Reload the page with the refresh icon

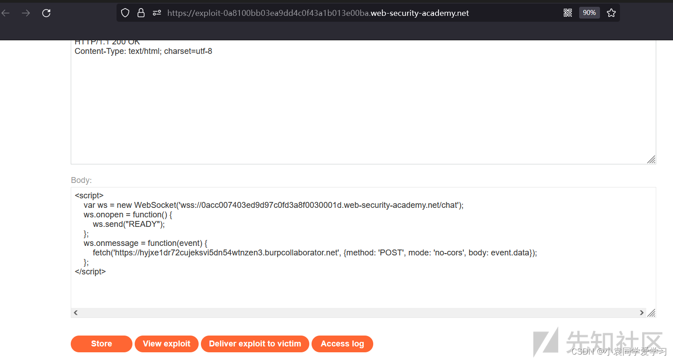(x=46, y=13)
